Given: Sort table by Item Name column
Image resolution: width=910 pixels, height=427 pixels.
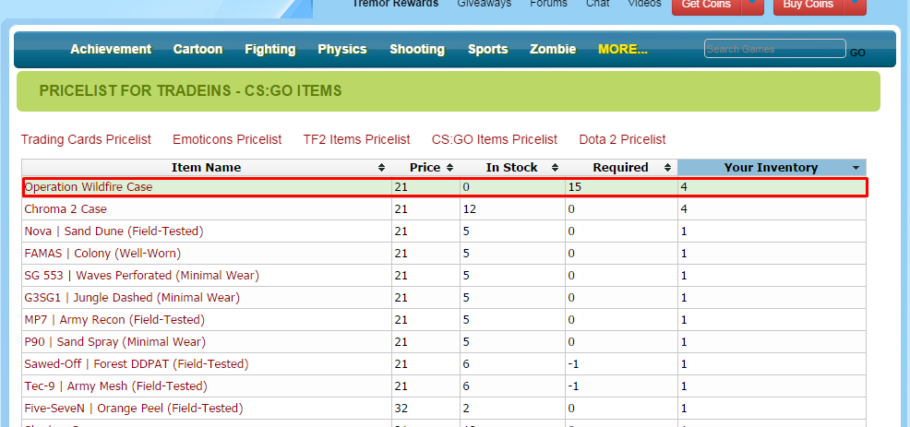Looking at the screenshot, I should tap(206, 168).
